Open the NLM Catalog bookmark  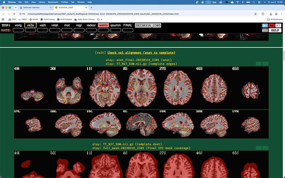(x=47, y=19)
